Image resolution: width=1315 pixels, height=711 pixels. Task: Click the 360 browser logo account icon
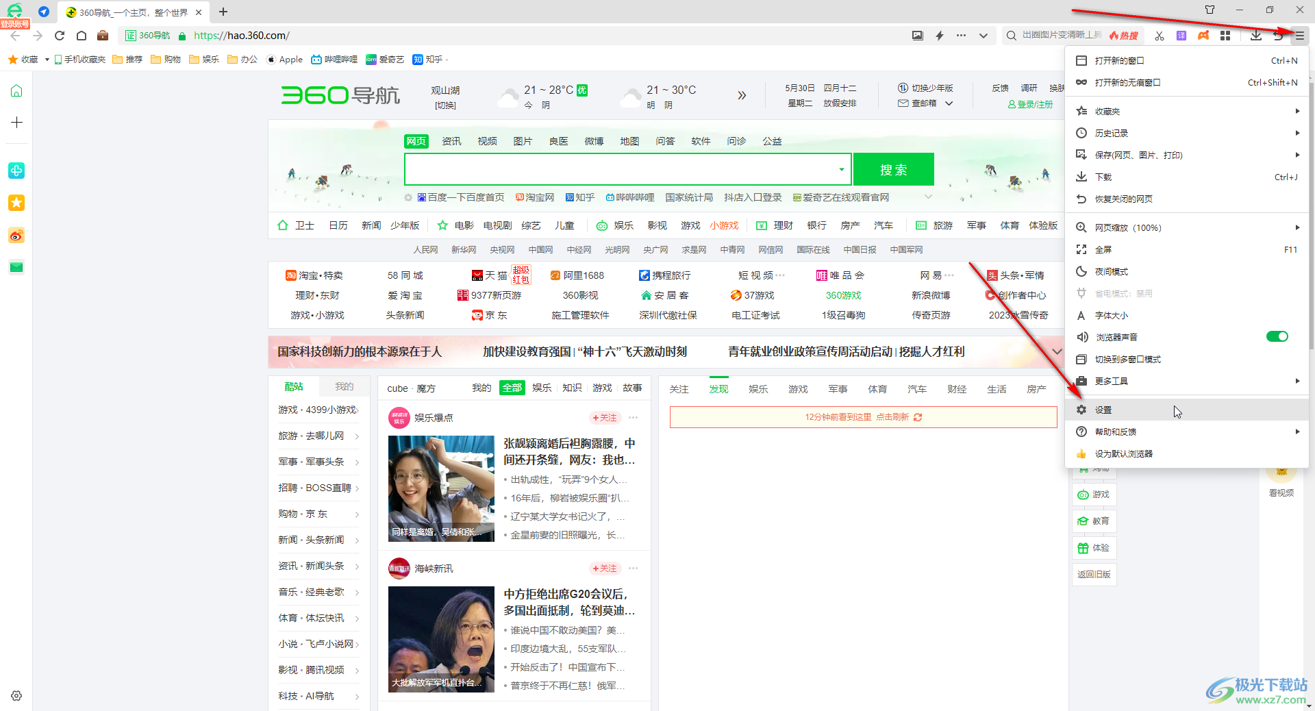click(14, 10)
